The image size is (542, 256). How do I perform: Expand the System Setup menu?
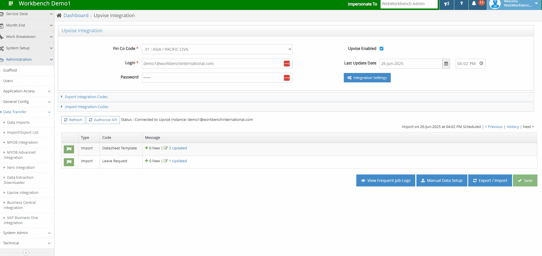point(51,48)
